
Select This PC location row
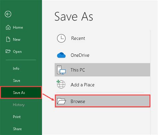102,70
